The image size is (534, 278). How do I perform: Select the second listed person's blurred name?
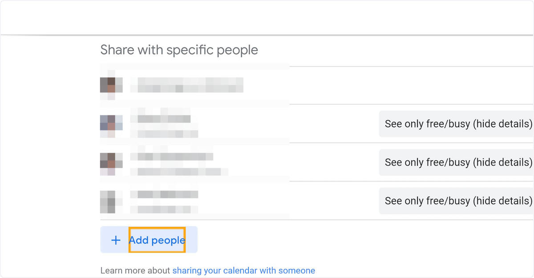164,119
